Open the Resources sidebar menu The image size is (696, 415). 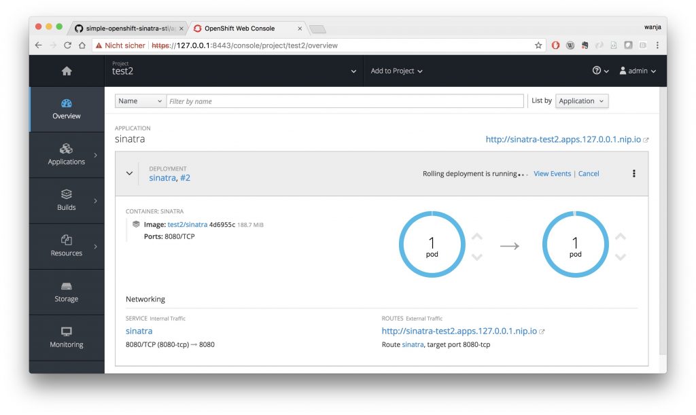[x=67, y=246]
